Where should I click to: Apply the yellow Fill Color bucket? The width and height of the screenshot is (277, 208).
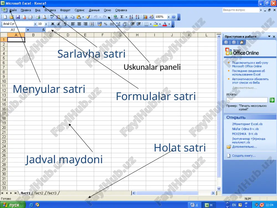156,24
